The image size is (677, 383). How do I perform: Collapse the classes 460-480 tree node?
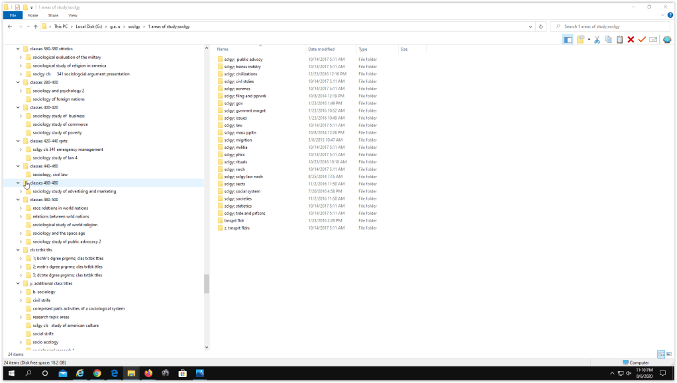pyautogui.click(x=18, y=183)
